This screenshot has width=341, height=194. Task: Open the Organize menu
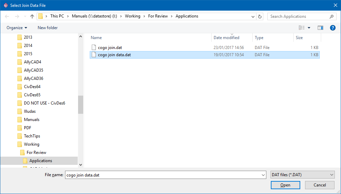(x=16, y=28)
